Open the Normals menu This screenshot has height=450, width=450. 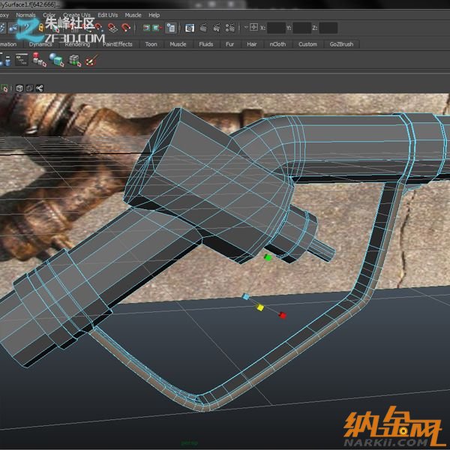25,15
